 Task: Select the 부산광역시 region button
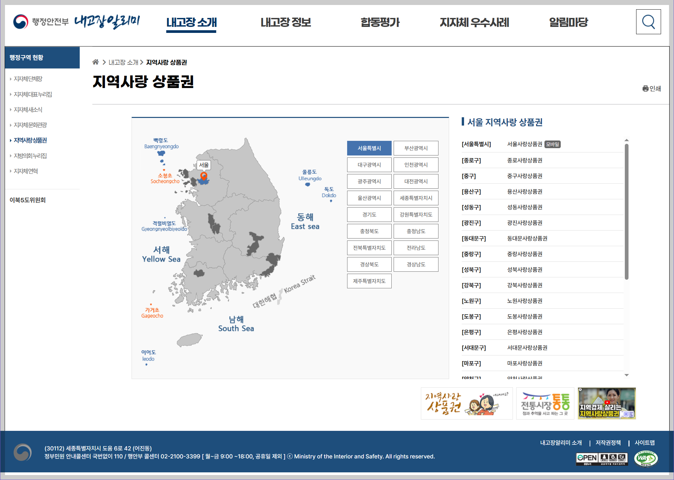(416, 148)
